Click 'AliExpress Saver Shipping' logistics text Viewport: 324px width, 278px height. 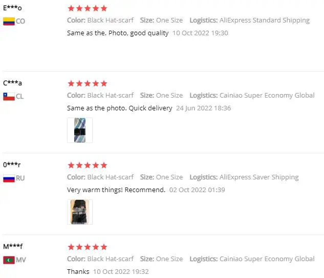click(258, 177)
